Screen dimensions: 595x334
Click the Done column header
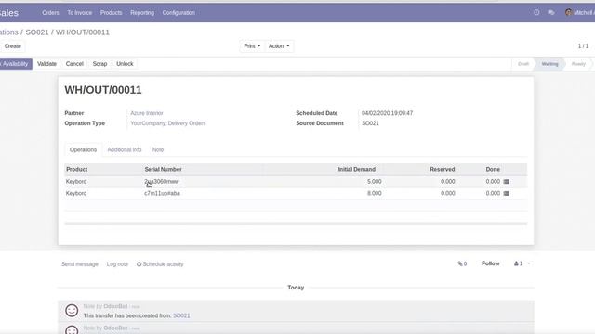[493, 169]
